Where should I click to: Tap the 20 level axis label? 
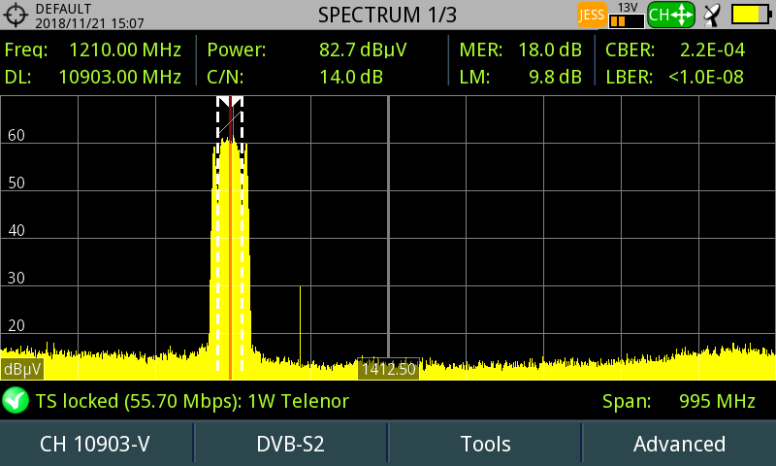16,325
